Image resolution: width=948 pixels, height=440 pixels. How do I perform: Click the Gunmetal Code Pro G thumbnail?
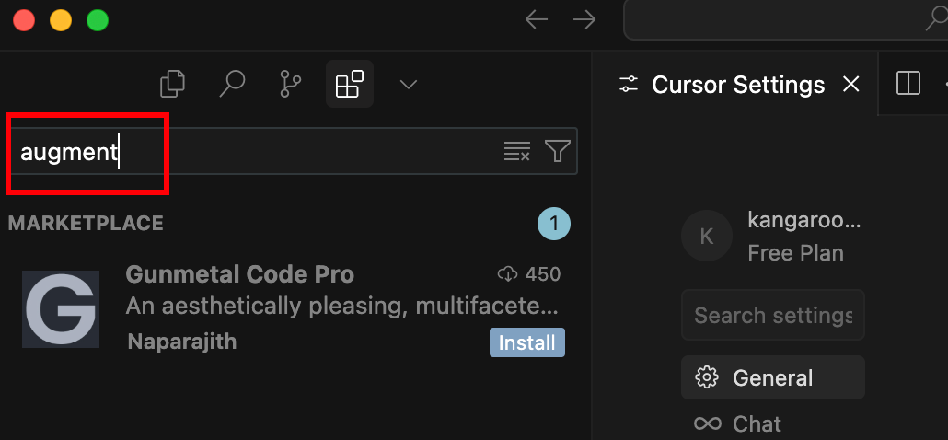[x=61, y=309]
